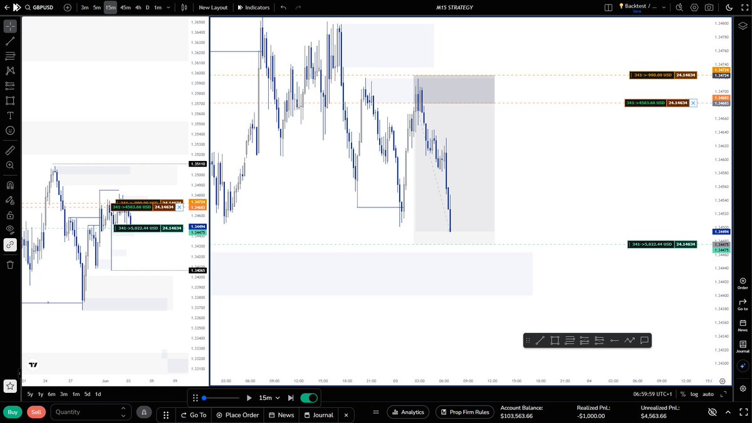
Task: Play the backtest replay
Action: pos(249,398)
